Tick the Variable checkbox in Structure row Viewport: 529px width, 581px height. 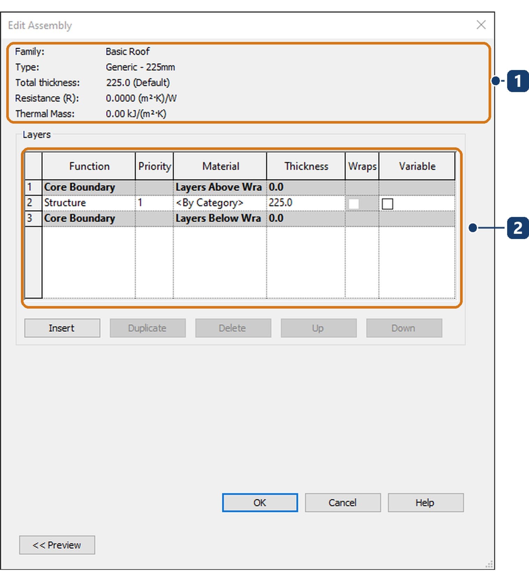click(x=387, y=204)
